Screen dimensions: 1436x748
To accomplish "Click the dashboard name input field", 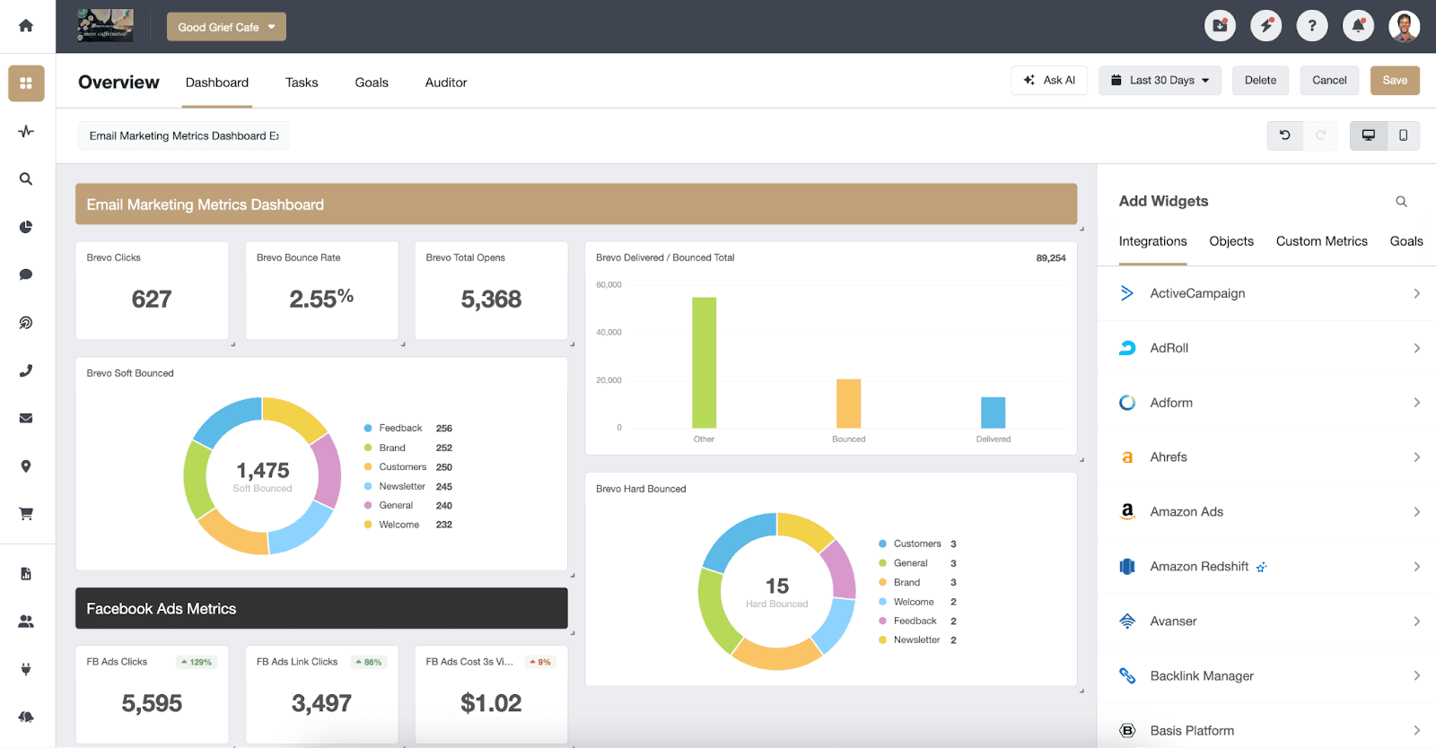I will 183,136.
